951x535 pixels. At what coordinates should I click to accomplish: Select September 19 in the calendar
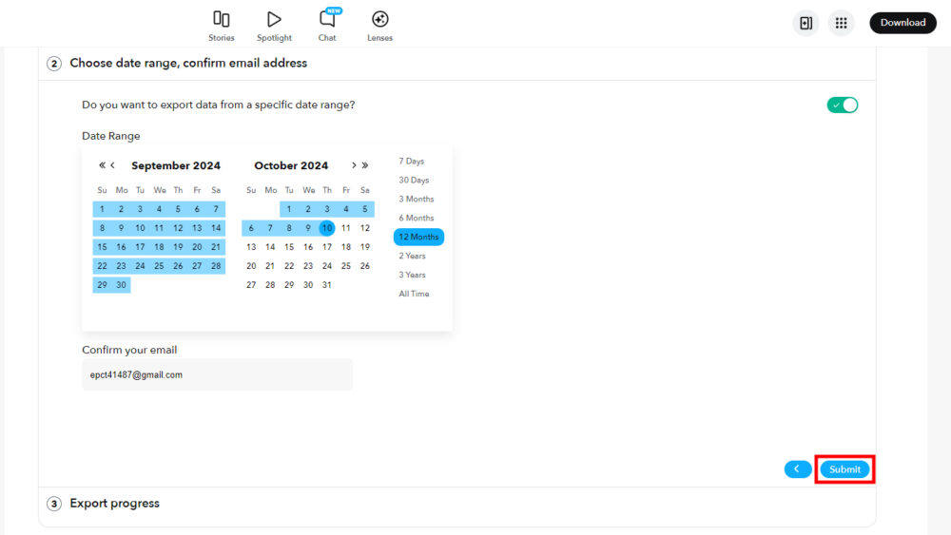(x=178, y=247)
